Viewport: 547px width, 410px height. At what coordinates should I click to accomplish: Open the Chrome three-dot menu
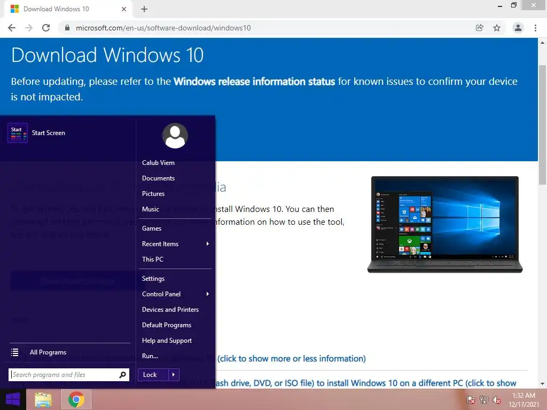535,28
